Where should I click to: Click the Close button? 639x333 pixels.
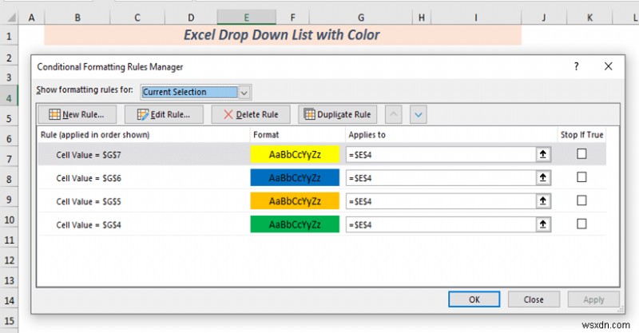click(x=534, y=299)
